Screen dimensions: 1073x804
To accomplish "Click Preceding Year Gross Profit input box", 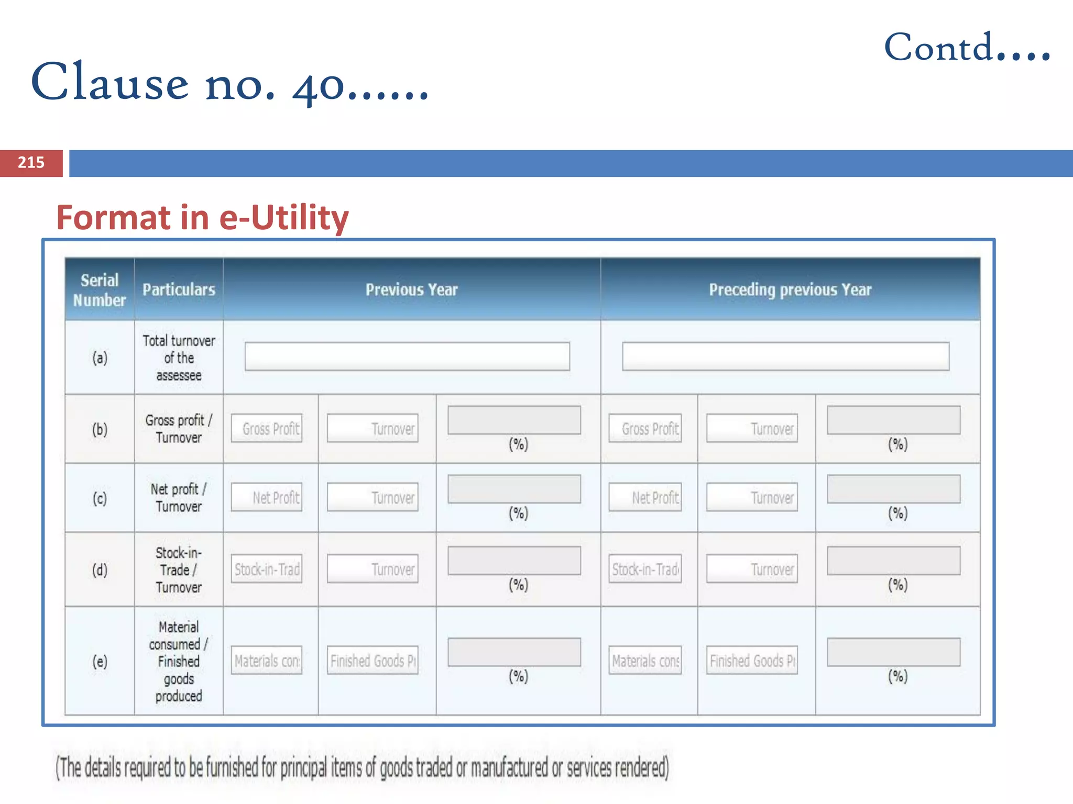I will (645, 428).
